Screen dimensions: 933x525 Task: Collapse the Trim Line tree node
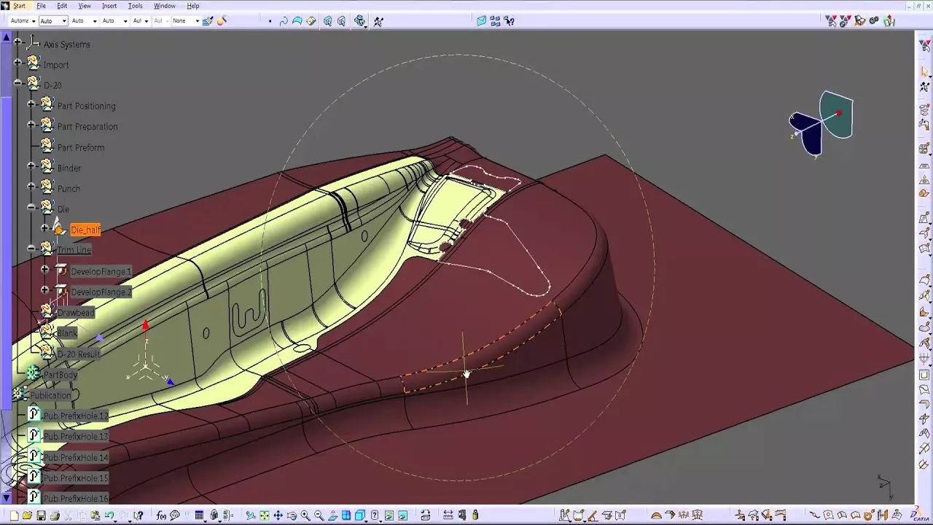(31, 249)
